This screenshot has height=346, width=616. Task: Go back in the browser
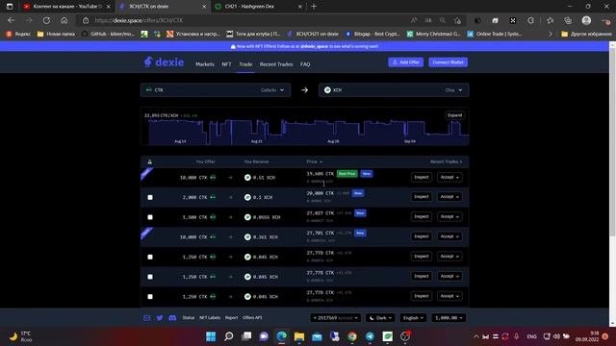pyautogui.click(x=11, y=20)
